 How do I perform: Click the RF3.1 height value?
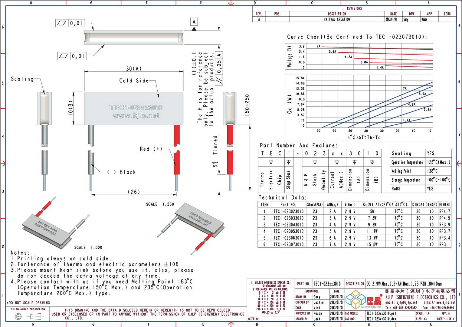[445, 244]
